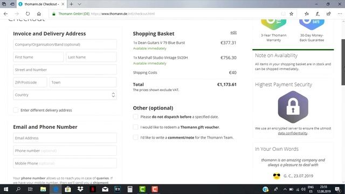
Task: Select the thomann.de Checkout tab
Action: [42, 4]
